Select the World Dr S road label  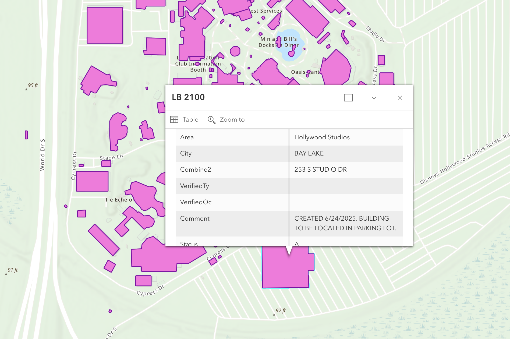tap(42, 155)
